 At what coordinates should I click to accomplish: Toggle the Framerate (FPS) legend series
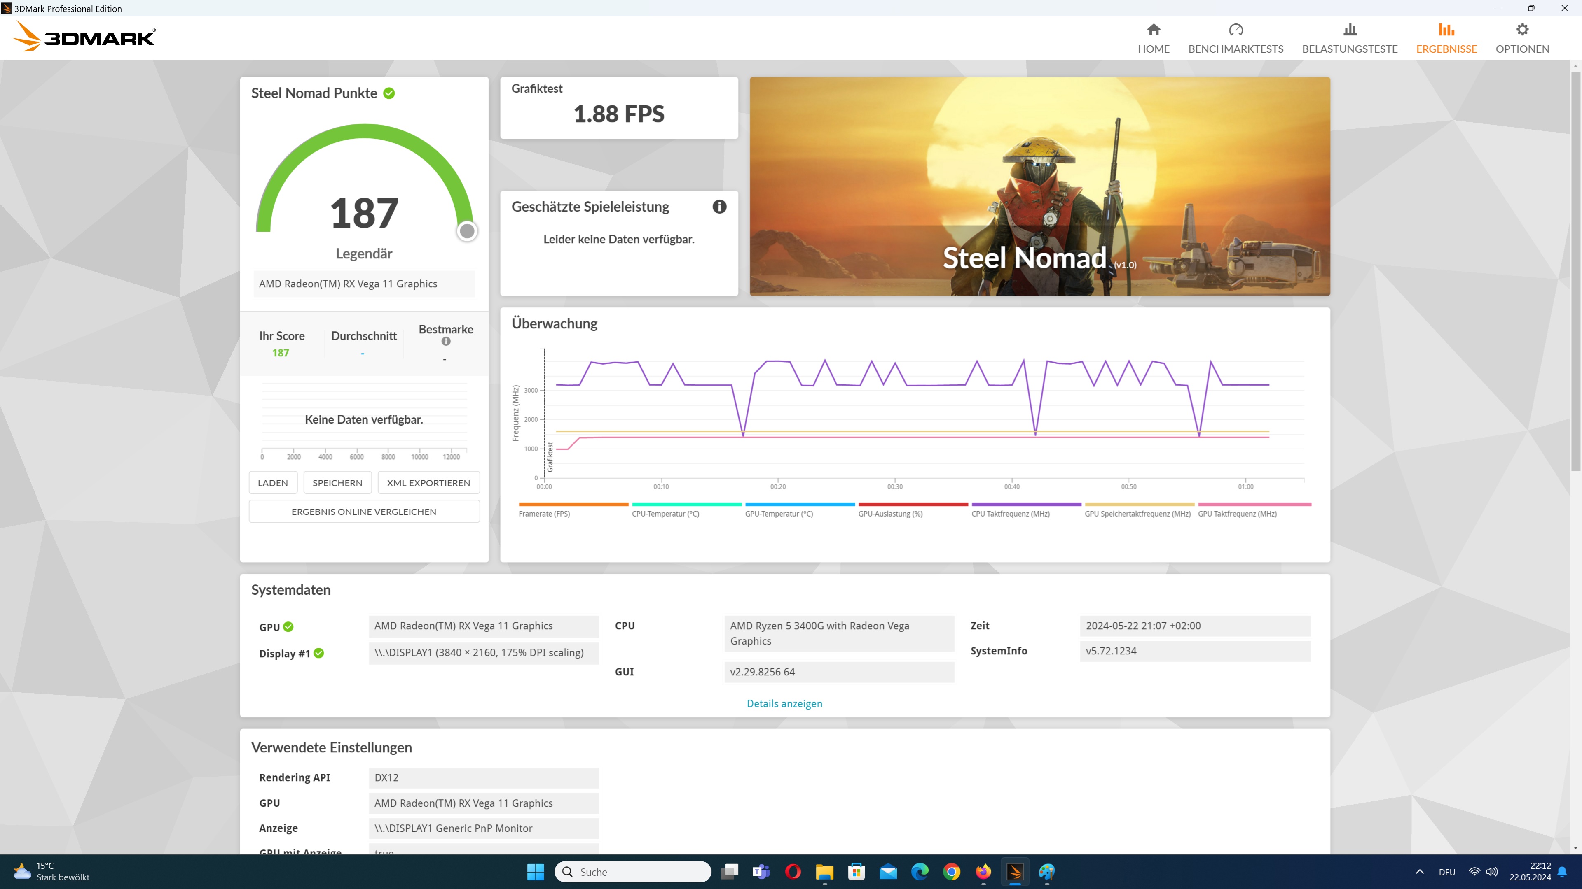tap(544, 514)
